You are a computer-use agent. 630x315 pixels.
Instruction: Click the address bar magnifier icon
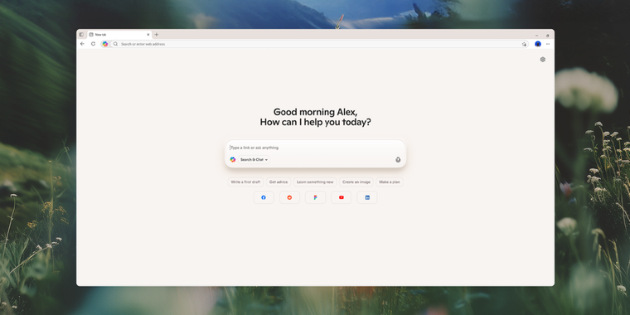(x=115, y=44)
